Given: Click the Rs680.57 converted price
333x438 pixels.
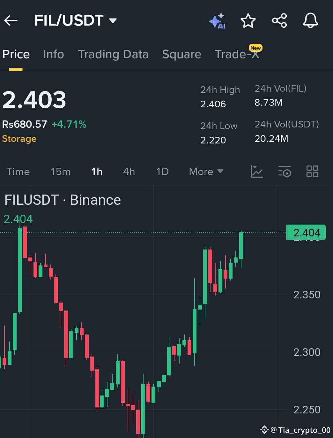Looking at the screenshot, I should click(25, 124).
